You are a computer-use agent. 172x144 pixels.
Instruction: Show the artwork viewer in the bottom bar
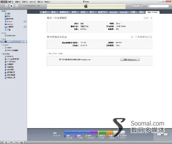point(22,143)
